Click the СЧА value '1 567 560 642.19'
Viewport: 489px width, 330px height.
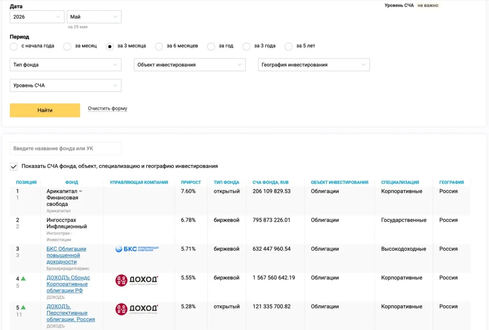(x=274, y=278)
